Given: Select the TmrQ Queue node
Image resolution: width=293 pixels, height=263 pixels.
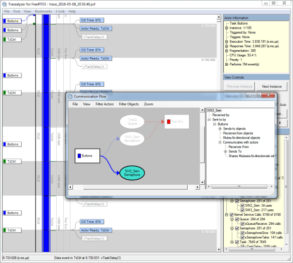Looking at the screenshot, I should (x=132, y=121).
